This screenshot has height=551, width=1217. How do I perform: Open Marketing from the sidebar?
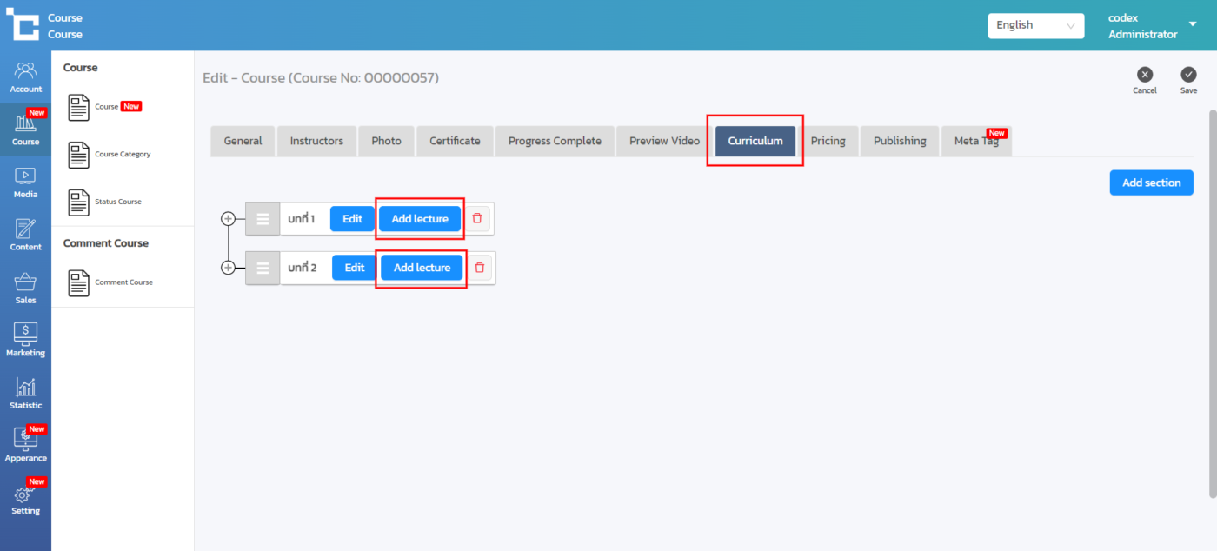tap(25, 340)
